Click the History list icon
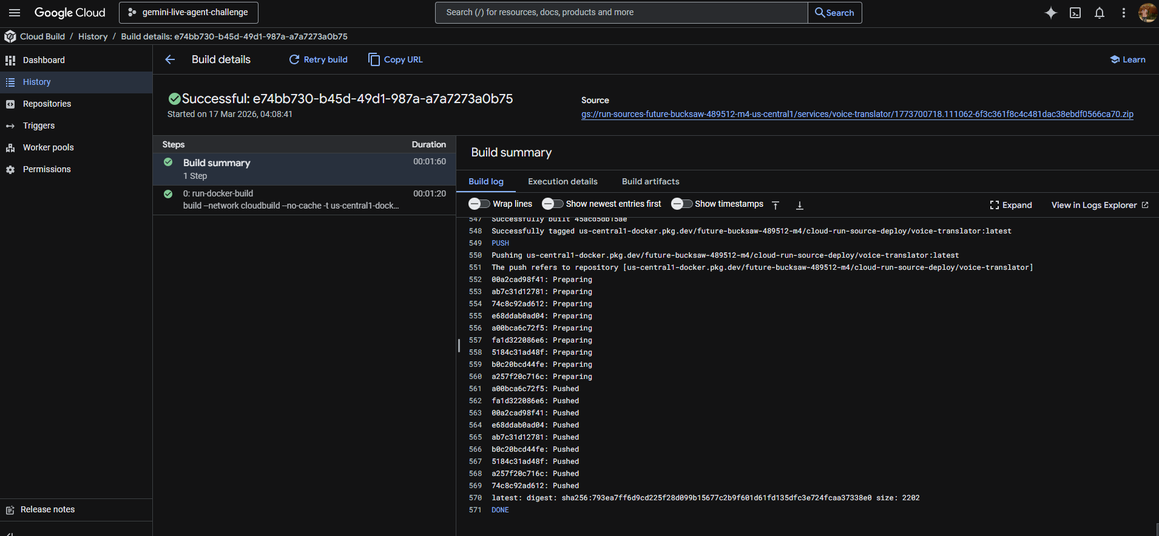The image size is (1159, 536). click(x=10, y=82)
